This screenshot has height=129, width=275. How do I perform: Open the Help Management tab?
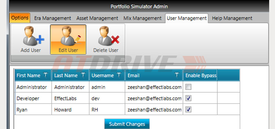pyautogui.click(x=232, y=18)
